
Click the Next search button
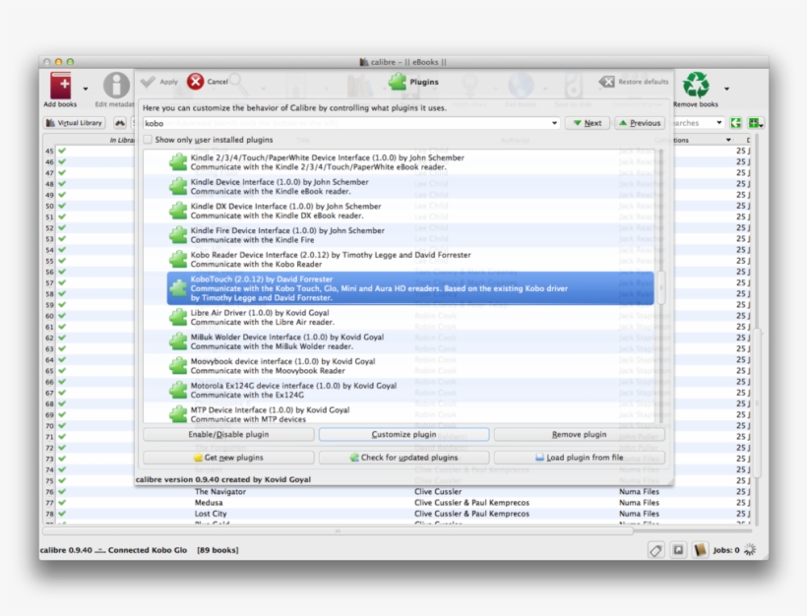tap(588, 123)
